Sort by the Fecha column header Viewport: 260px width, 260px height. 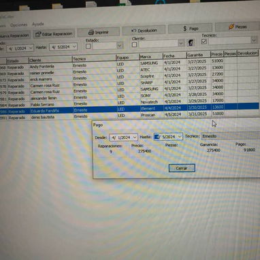click(174, 56)
